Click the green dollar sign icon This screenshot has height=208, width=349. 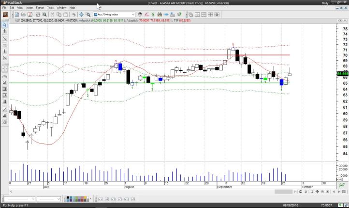point(153,14)
